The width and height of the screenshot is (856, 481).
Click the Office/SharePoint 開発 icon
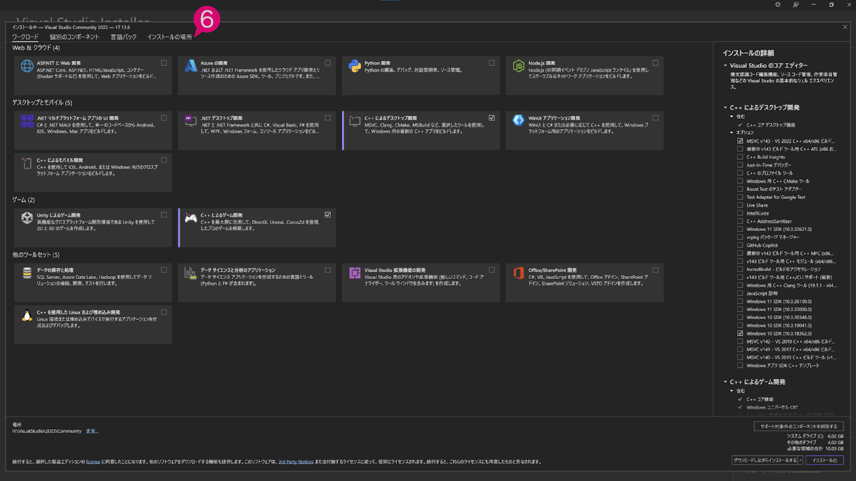(519, 273)
